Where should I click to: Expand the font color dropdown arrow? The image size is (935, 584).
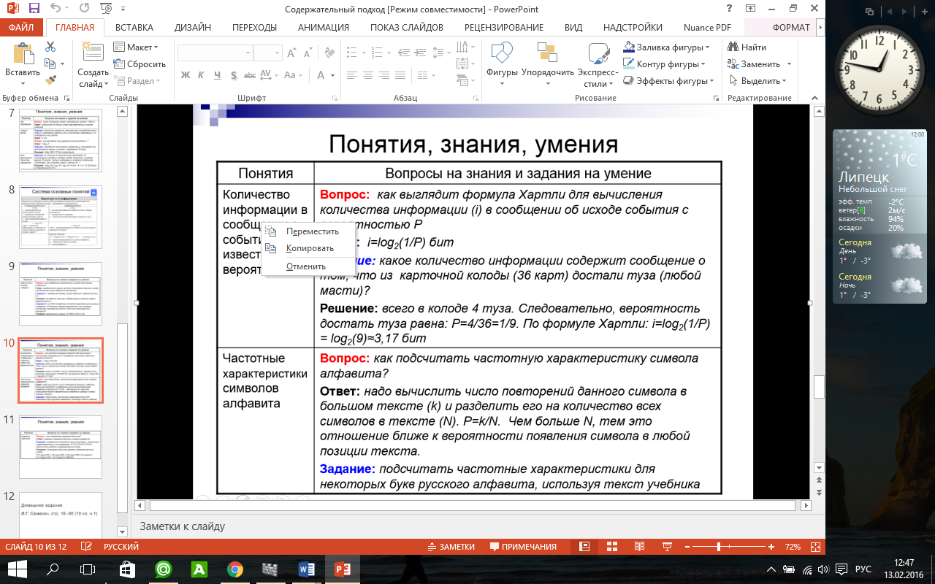332,75
